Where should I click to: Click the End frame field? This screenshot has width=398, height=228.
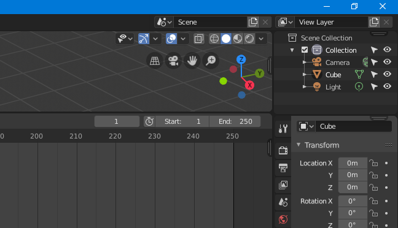pyautogui.click(x=235, y=121)
